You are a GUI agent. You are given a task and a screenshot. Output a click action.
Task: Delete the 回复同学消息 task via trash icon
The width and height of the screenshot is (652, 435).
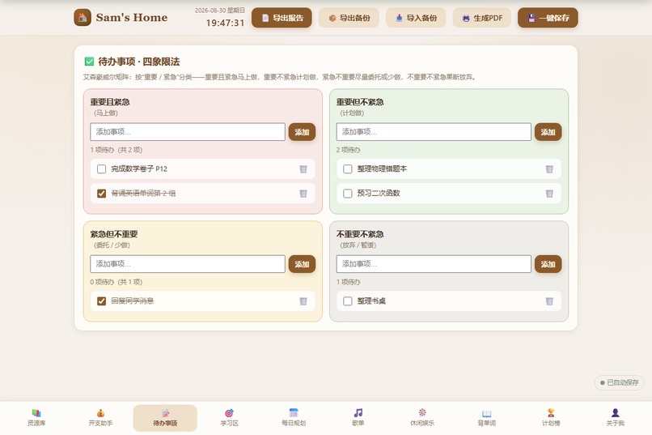[303, 301]
